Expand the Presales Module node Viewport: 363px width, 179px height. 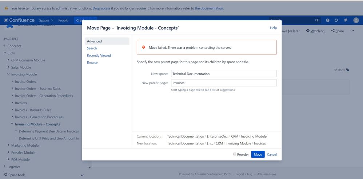pos(8,152)
